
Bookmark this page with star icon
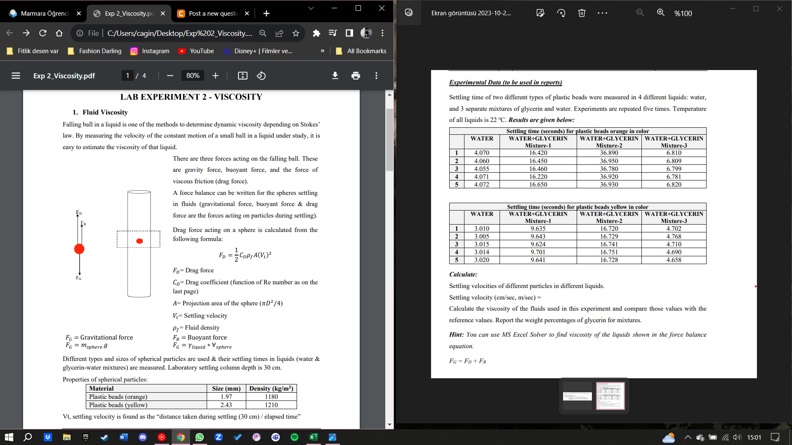click(x=296, y=33)
